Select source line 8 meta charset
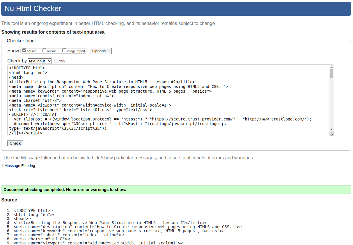The width and height of the screenshot is (353, 245). pyautogui.click(x=42, y=239)
